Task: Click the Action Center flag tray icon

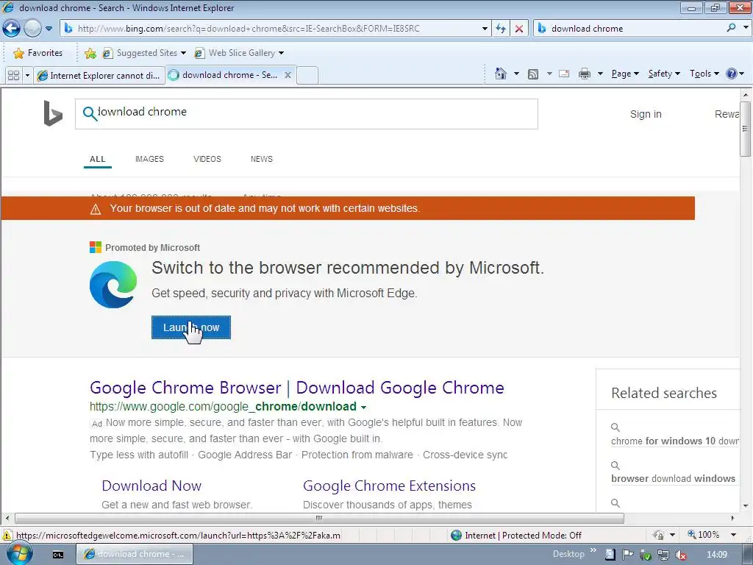Action: click(627, 555)
